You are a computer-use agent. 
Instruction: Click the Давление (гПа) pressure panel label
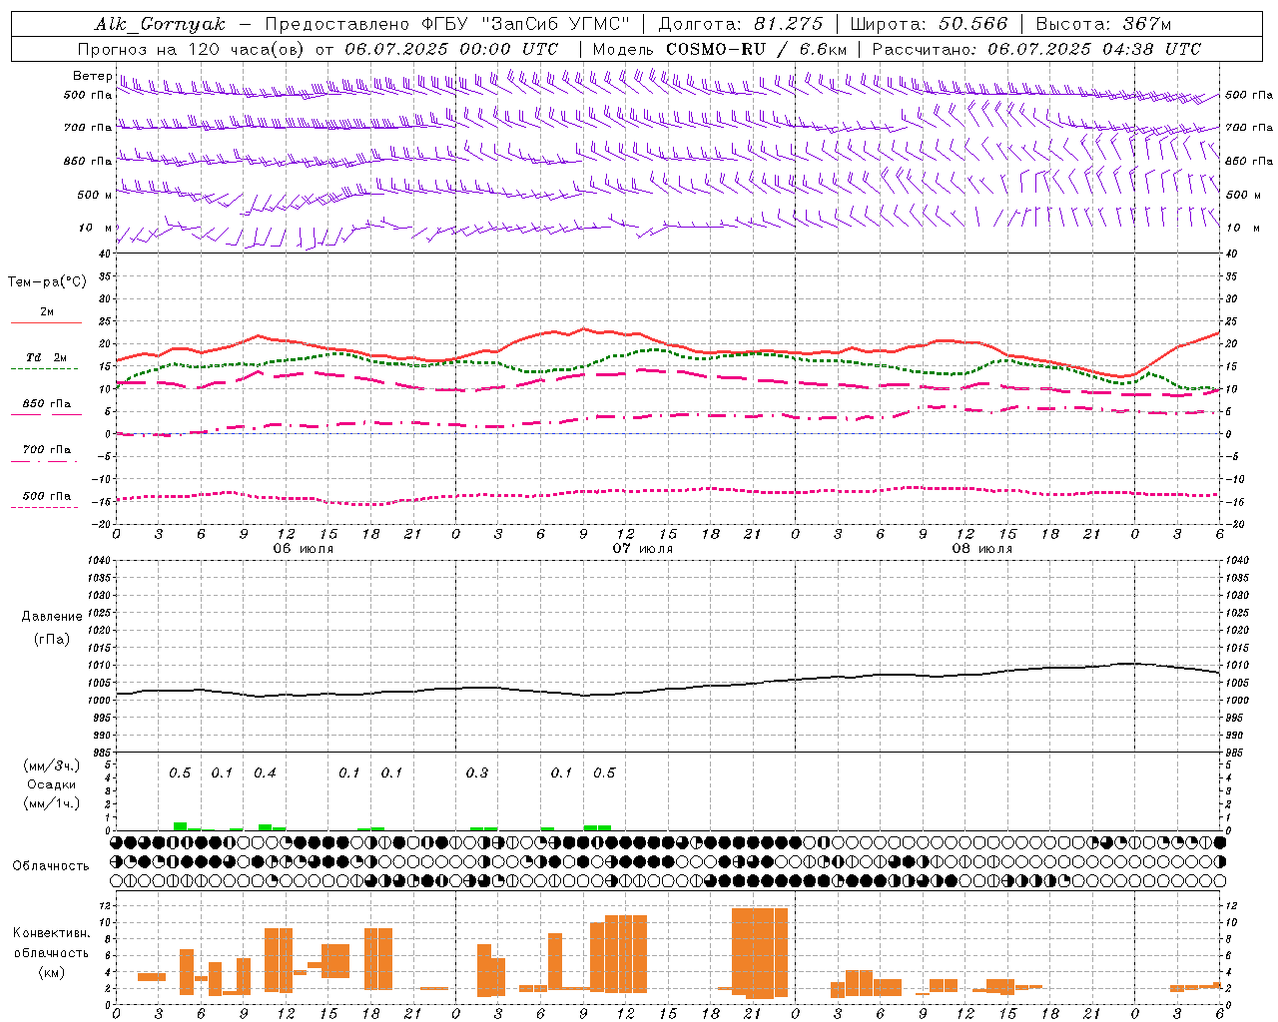[x=52, y=628]
